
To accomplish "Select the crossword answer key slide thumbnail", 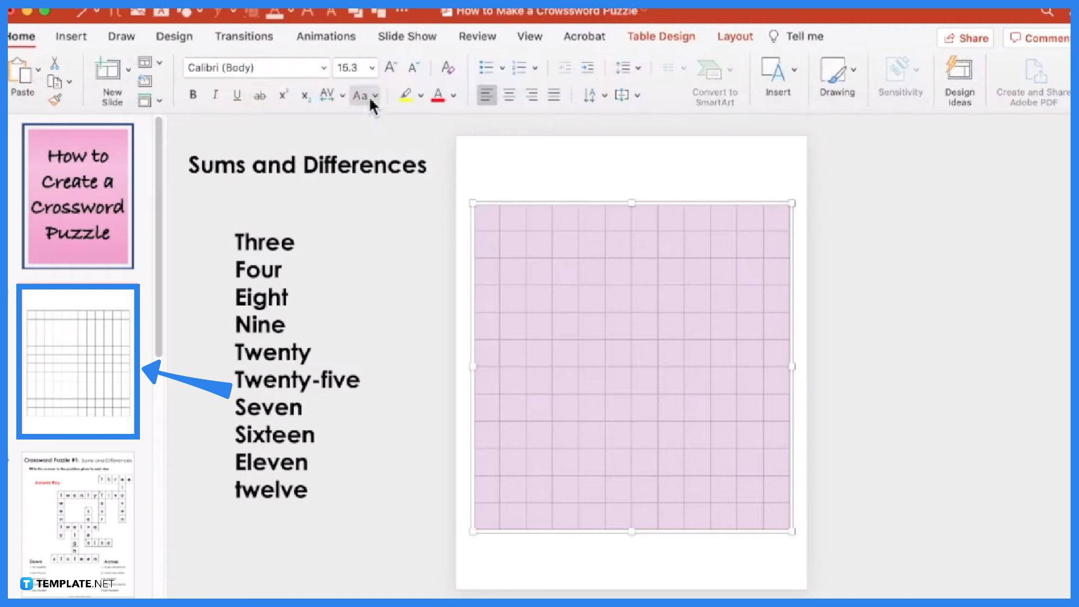I will click(x=78, y=523).
